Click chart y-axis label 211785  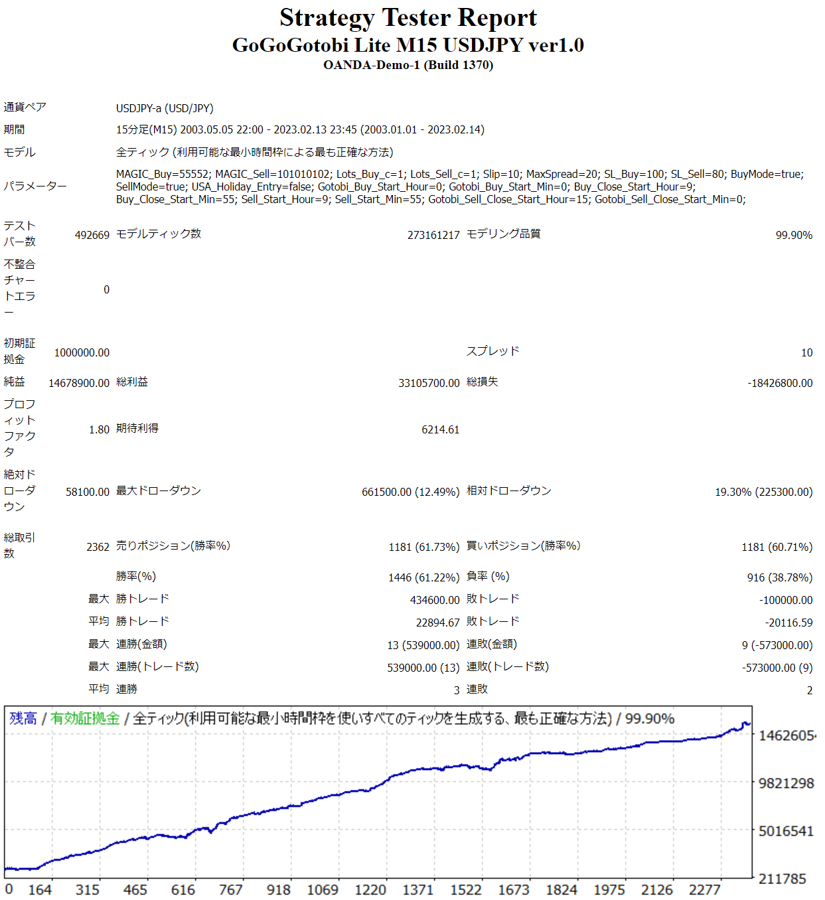(x=783, y=879)
